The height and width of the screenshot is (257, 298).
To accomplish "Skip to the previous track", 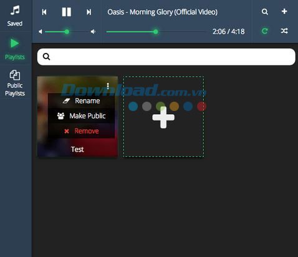I will pos(44,12).
